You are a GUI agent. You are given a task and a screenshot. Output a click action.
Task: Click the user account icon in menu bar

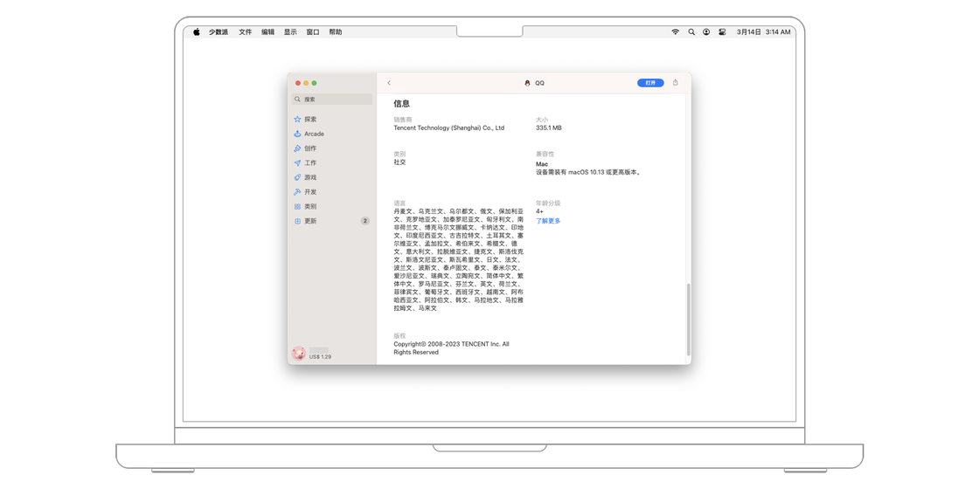tap(706, 31)
